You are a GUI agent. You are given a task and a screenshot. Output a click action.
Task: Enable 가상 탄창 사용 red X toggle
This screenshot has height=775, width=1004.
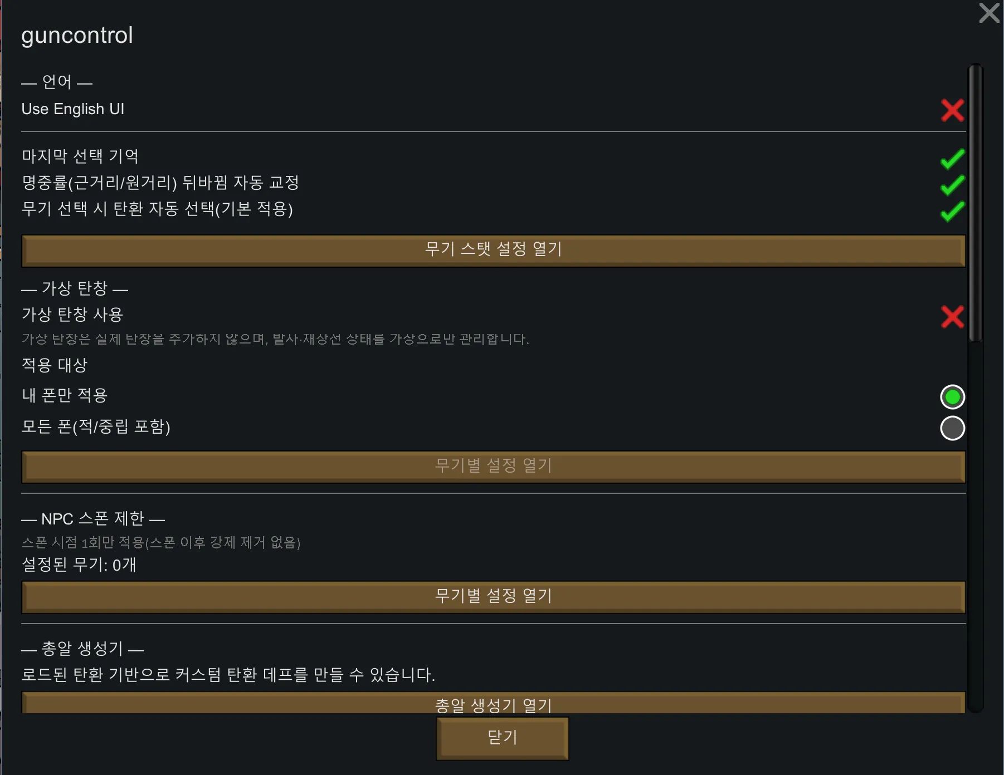pyautogui.click(x=952, y=317)
